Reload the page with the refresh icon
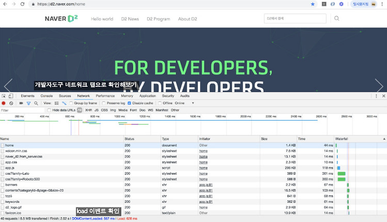 point(23,4)
